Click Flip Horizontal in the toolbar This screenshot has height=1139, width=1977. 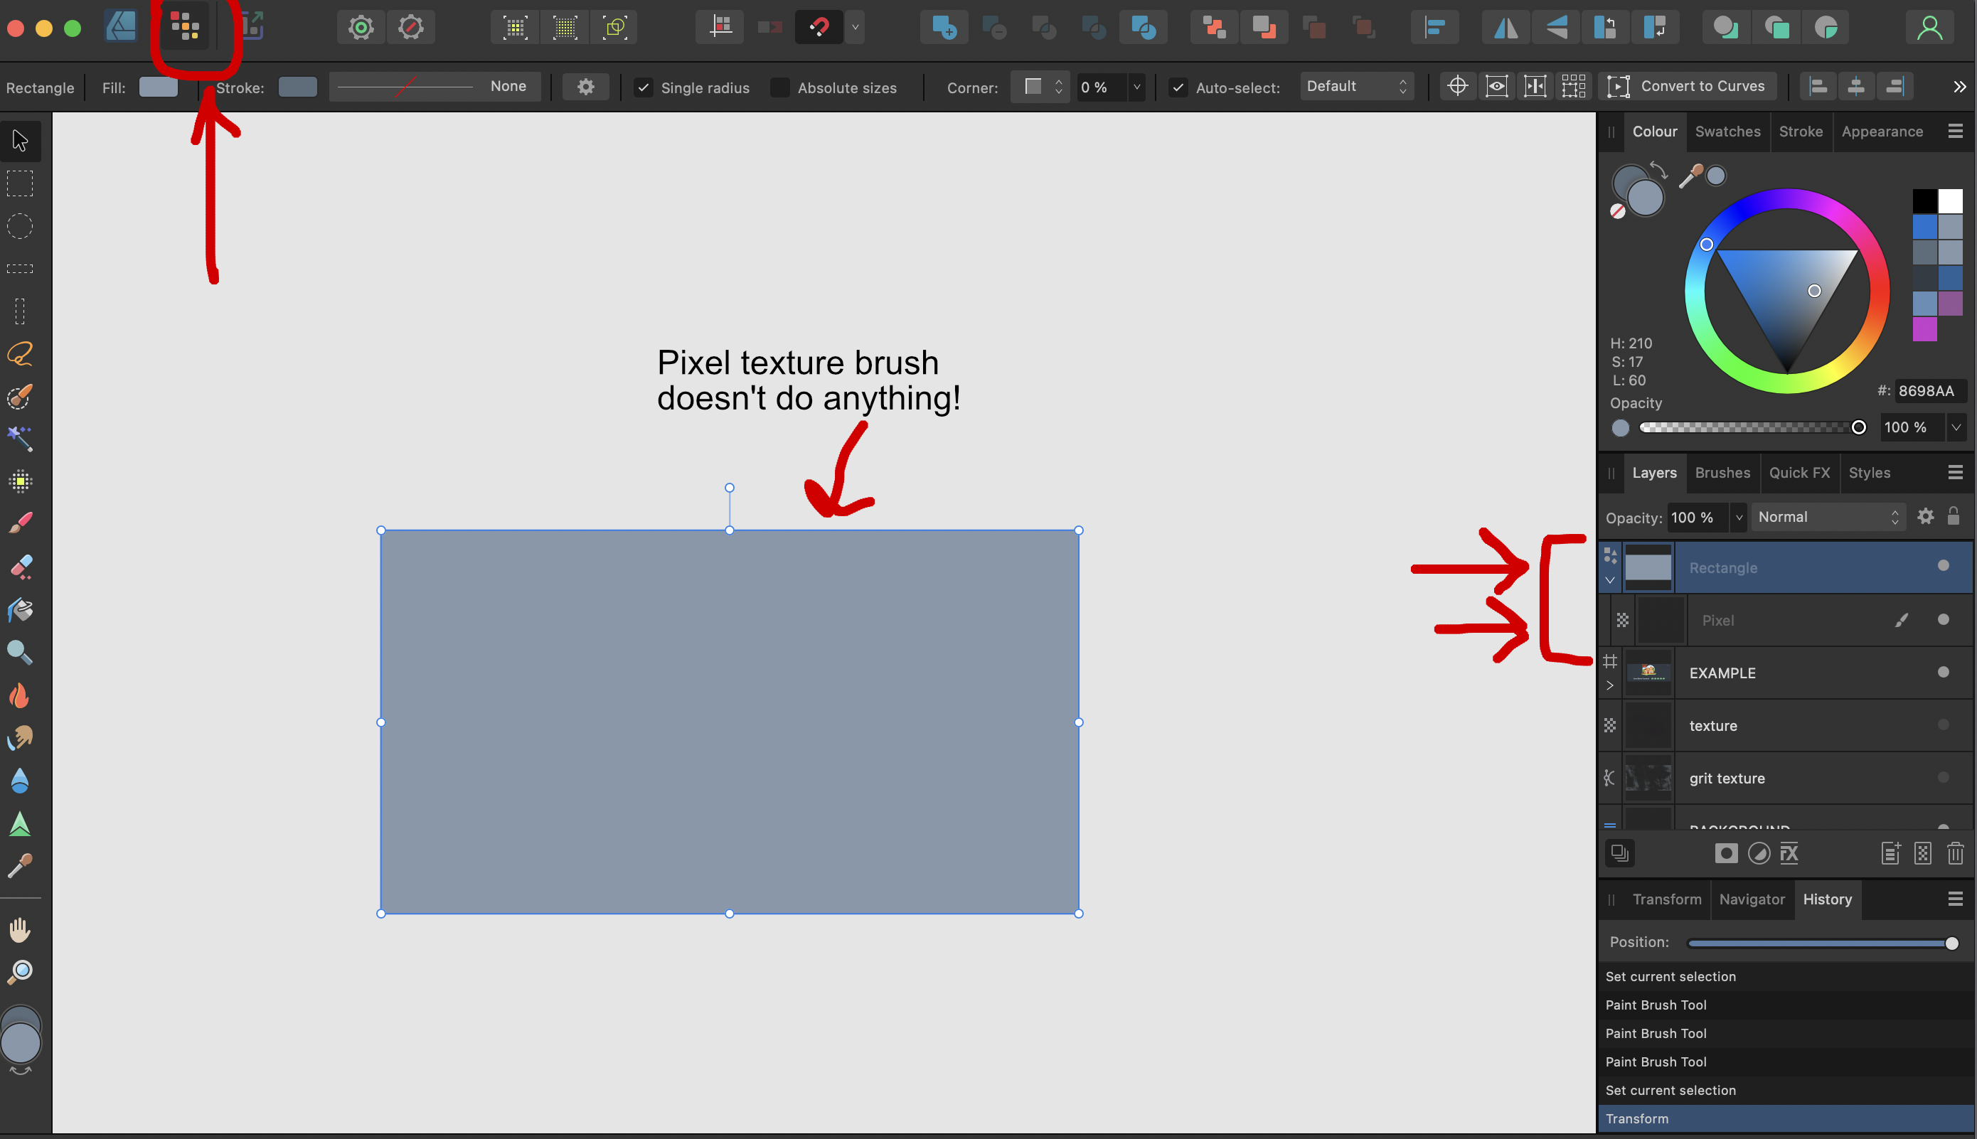pyautogui.click(x=1506, y=28)
